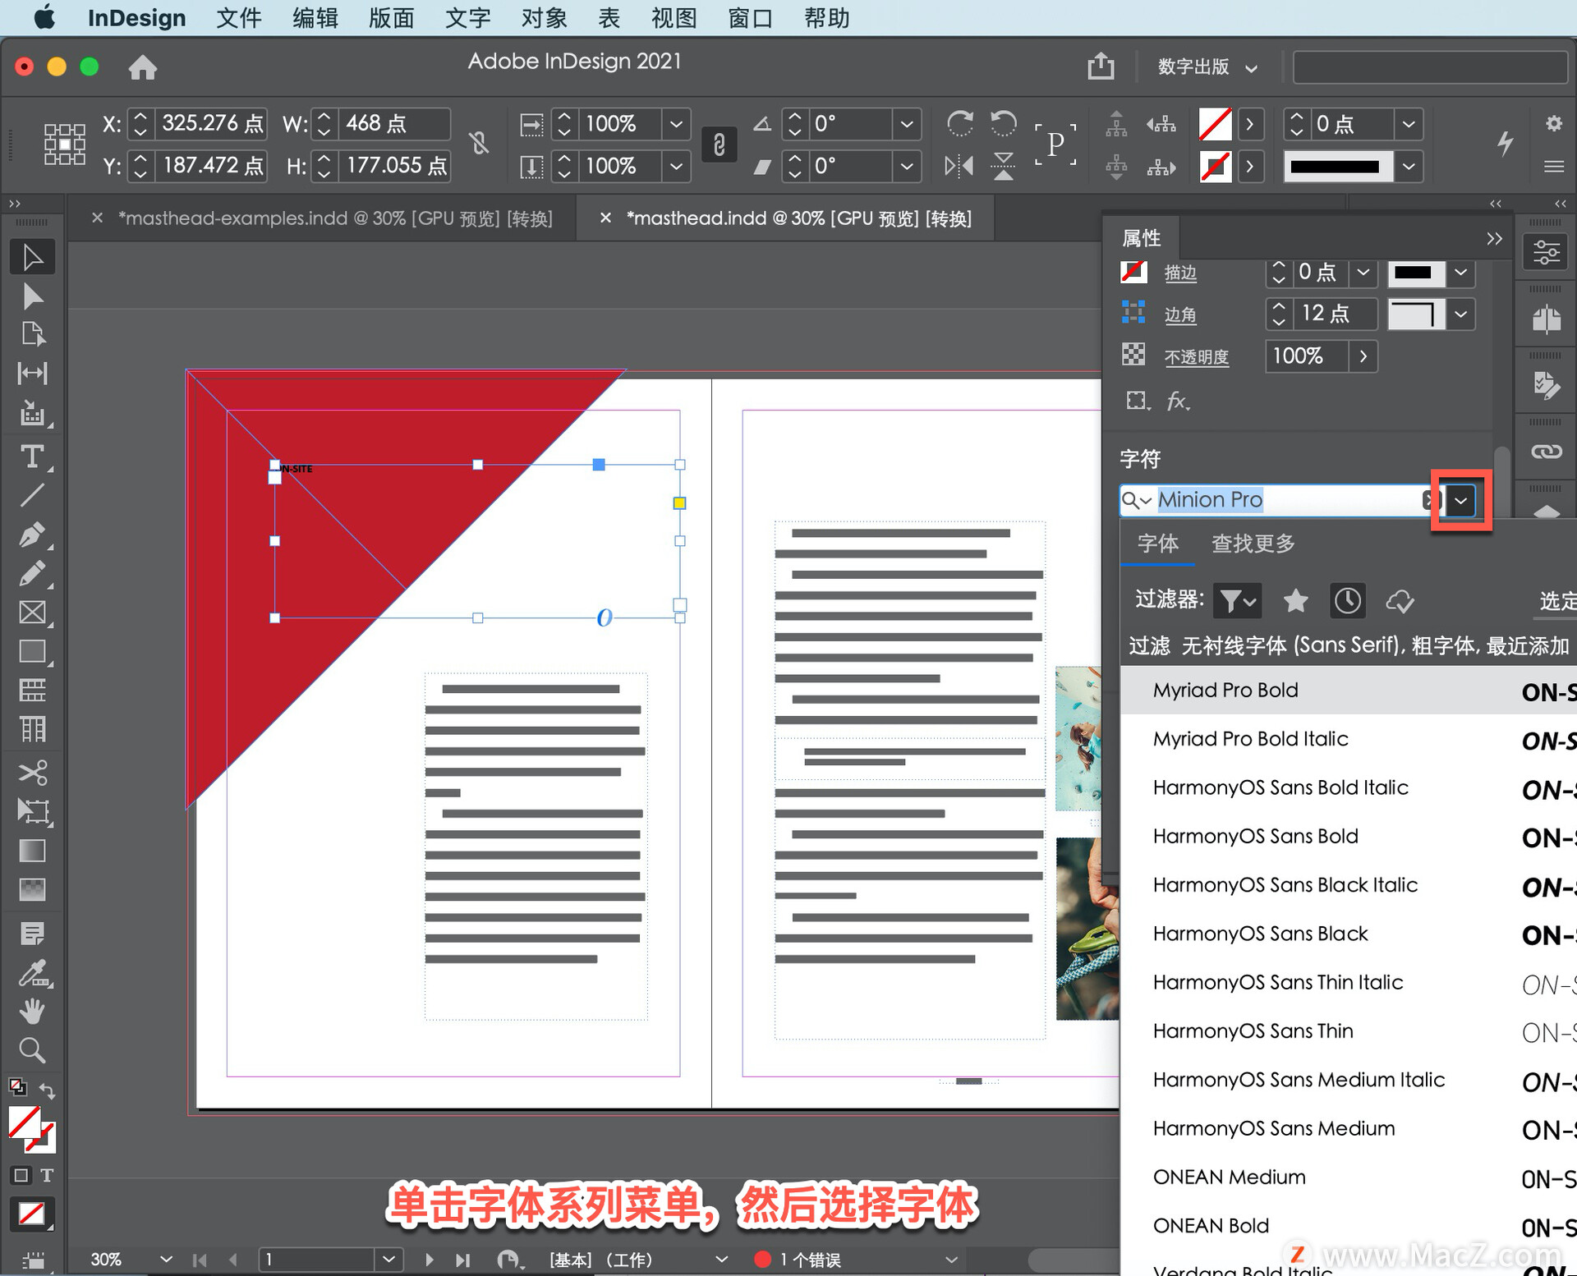Click the Share document icon
The width and height of the screenshot is (1577, 1276).
coord(1101,66)
